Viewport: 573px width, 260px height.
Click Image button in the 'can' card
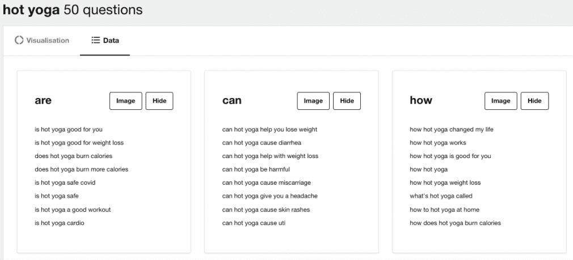point(313,101)
